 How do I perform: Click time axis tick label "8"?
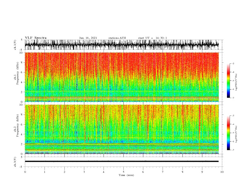coord(182,172)
